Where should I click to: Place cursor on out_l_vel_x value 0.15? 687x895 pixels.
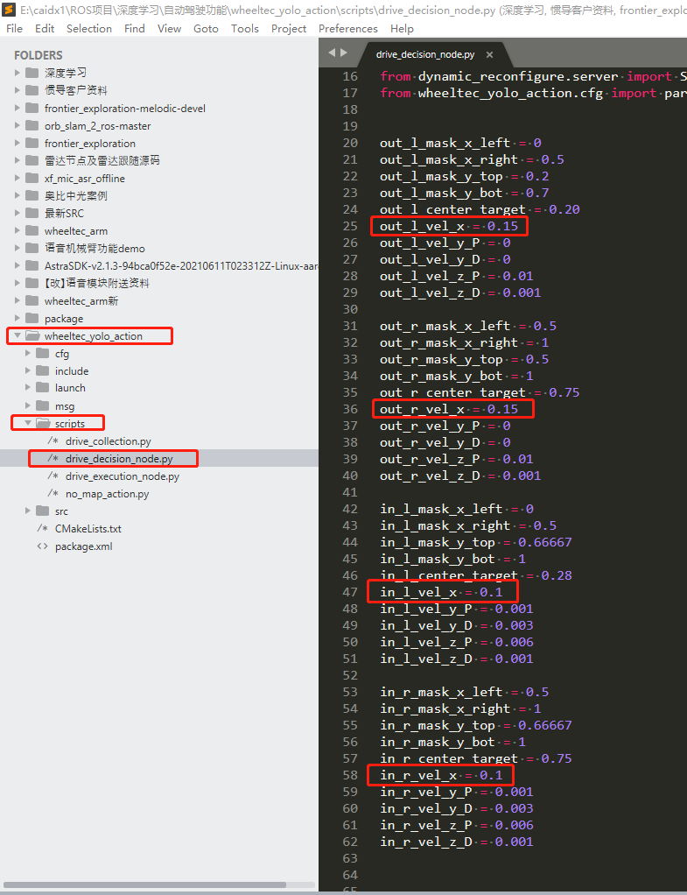click(502, 226)
